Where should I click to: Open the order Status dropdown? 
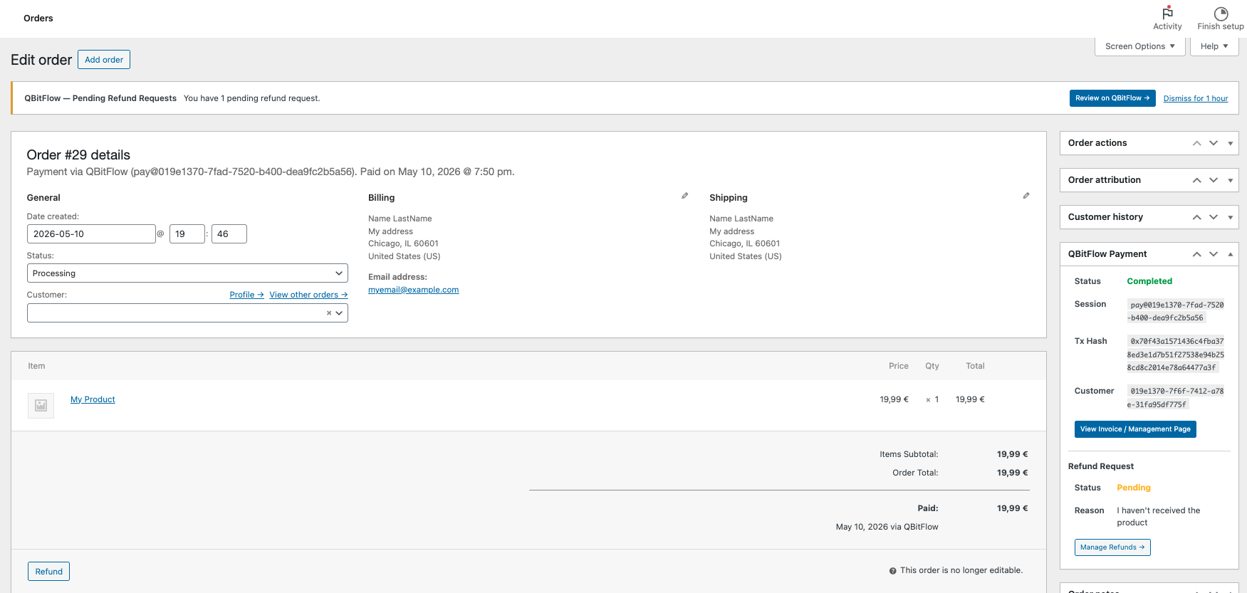[x=187, y=273]
